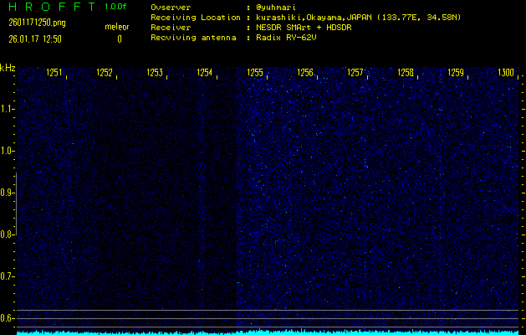The height and width of the screenshot is (335, 526).
Task: Click the Receiver label
Action: (171, 28)
